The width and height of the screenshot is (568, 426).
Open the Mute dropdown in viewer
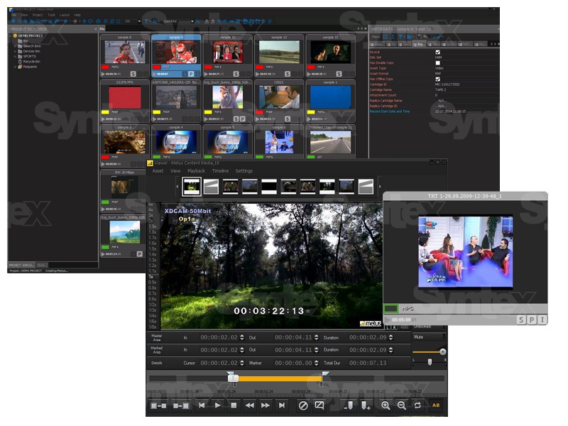(x=429, y=337)
